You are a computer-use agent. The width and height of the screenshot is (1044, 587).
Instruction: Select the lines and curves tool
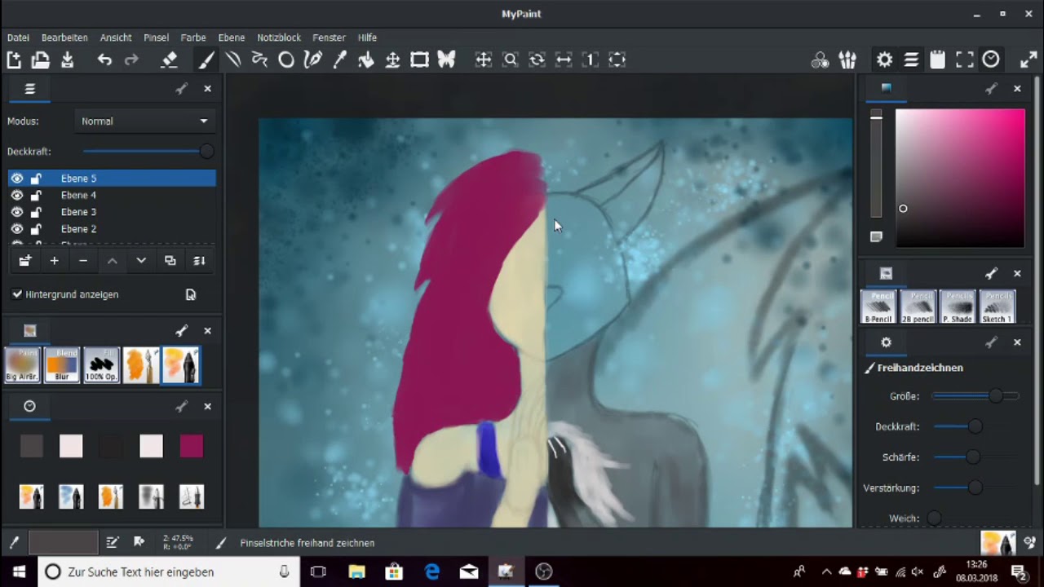[x=233, y=60]
